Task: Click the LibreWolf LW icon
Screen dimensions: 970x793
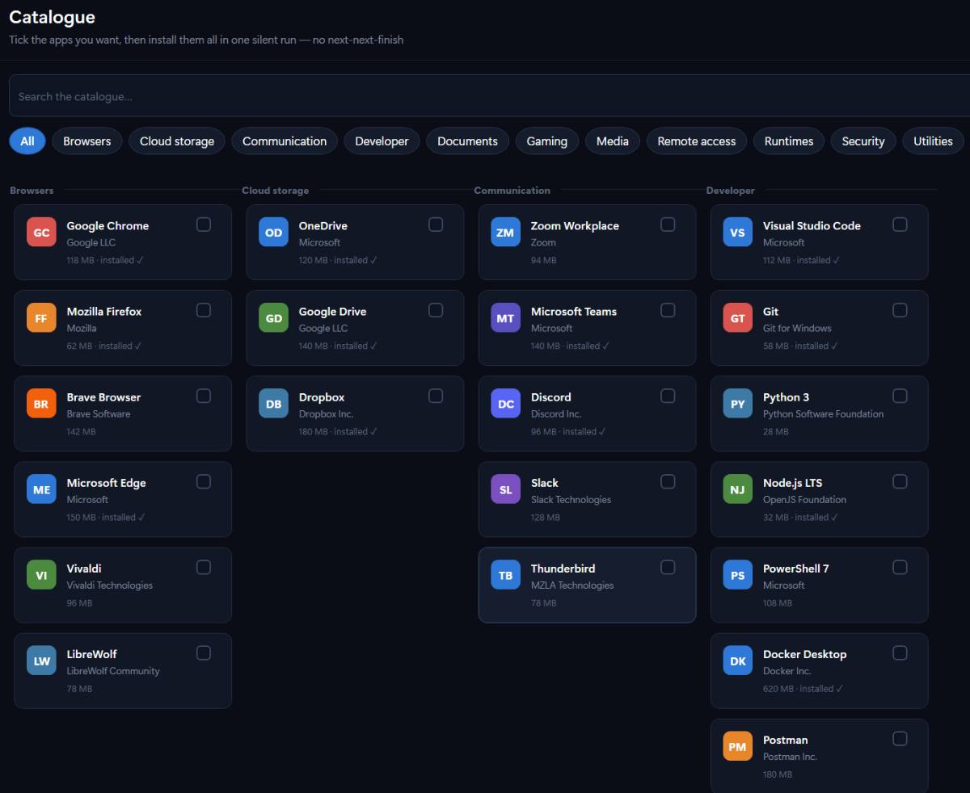Action: 41,661
